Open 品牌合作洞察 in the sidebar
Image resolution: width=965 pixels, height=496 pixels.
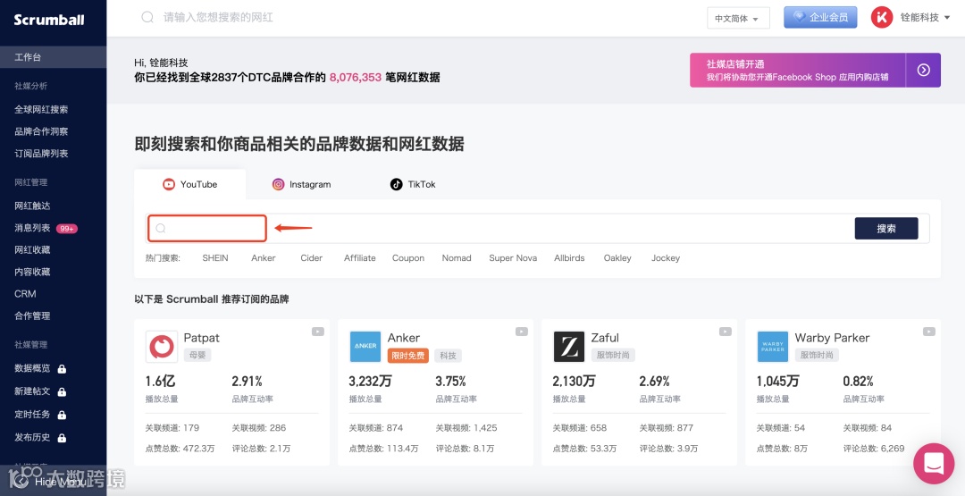coord(41,131)
